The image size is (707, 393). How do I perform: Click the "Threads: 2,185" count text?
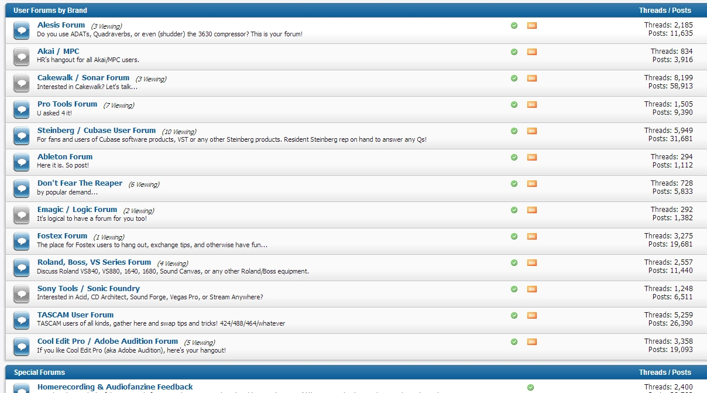(668, 25)
